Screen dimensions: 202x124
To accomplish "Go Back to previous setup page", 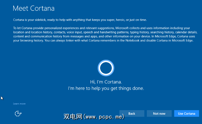I will 132,113.
